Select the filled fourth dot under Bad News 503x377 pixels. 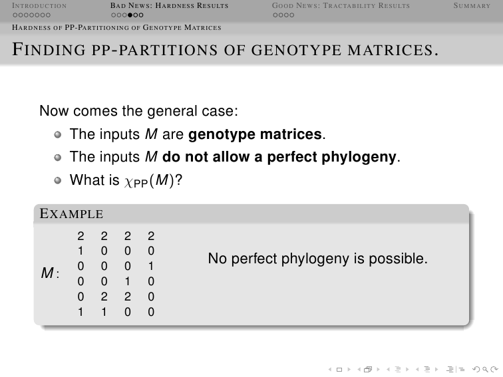130,15
